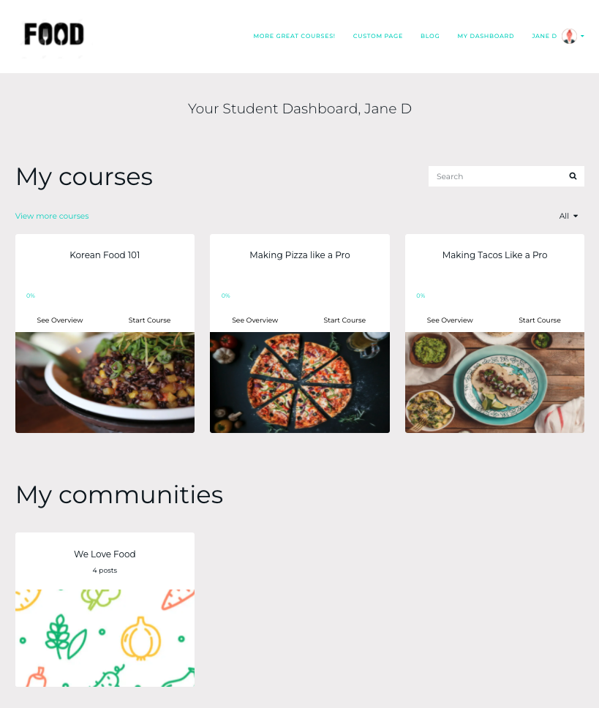Open the Korean Food 101 course image
This screenshot has width=599, height=708.
pos(105,383)
